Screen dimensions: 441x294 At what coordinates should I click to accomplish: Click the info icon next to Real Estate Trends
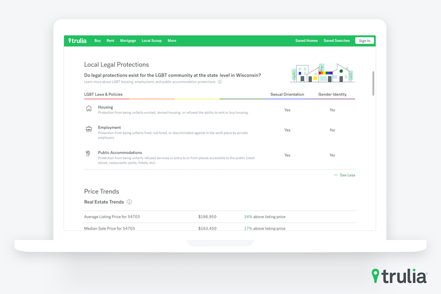click(x=129, y=202)
